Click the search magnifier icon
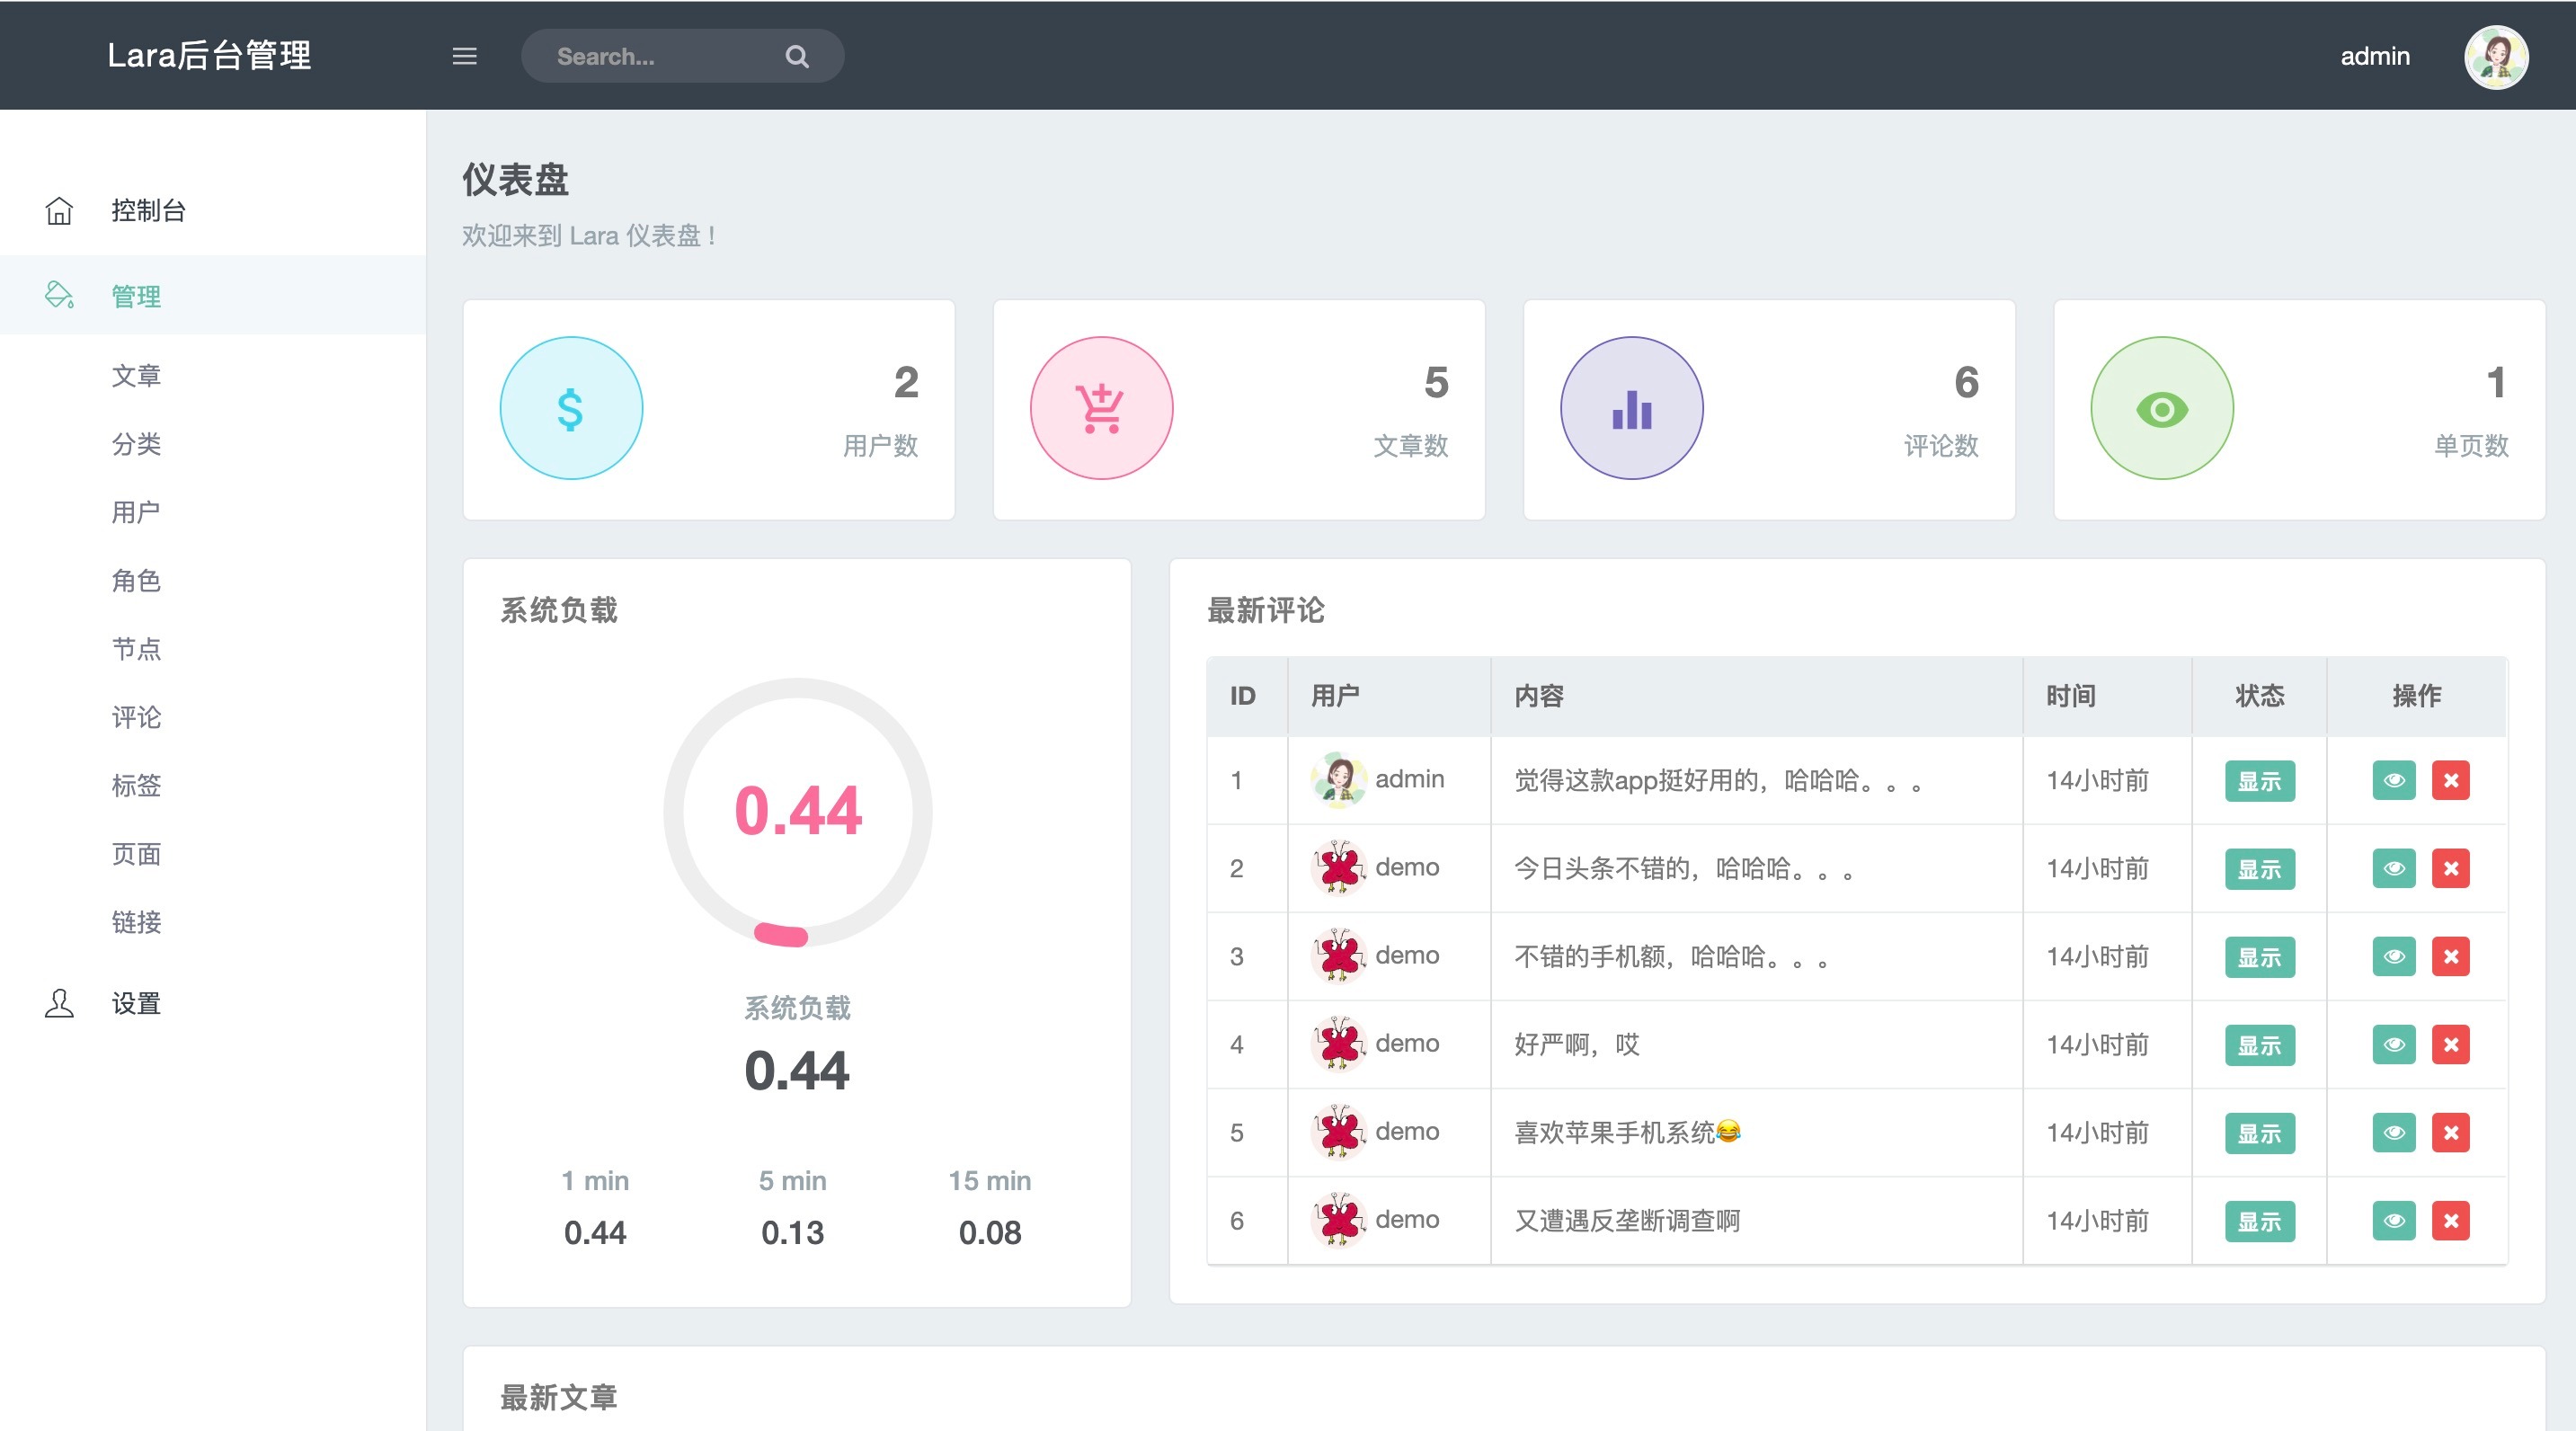The width and height of the screenshot is (2576, 1431). [x=796, y=56]
